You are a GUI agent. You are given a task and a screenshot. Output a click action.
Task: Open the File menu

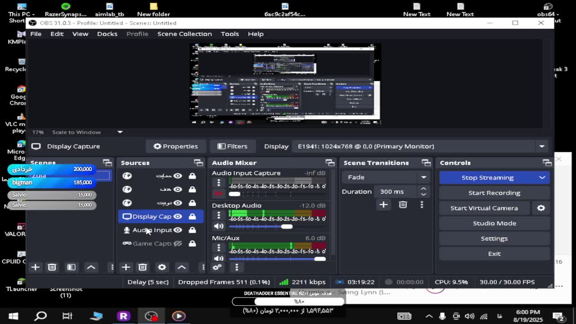[36, 34]
